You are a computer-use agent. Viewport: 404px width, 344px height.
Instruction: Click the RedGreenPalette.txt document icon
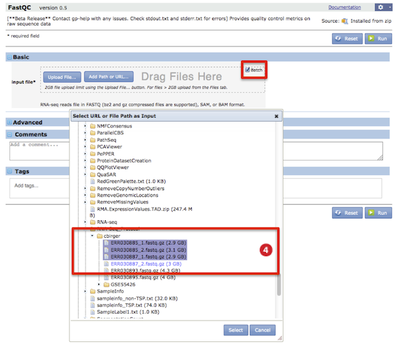click(x=94, y=183)
